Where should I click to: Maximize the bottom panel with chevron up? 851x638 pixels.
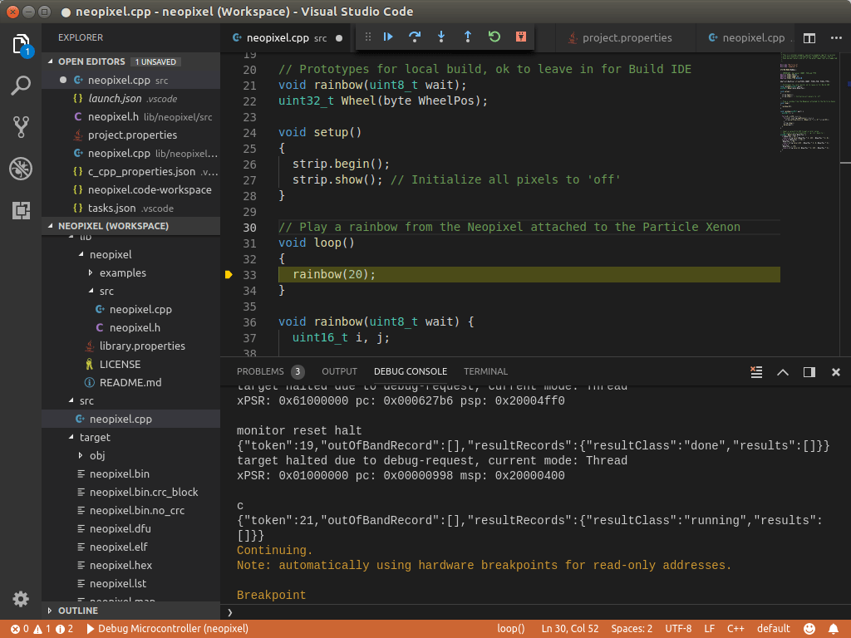click(x=783, y=372)
